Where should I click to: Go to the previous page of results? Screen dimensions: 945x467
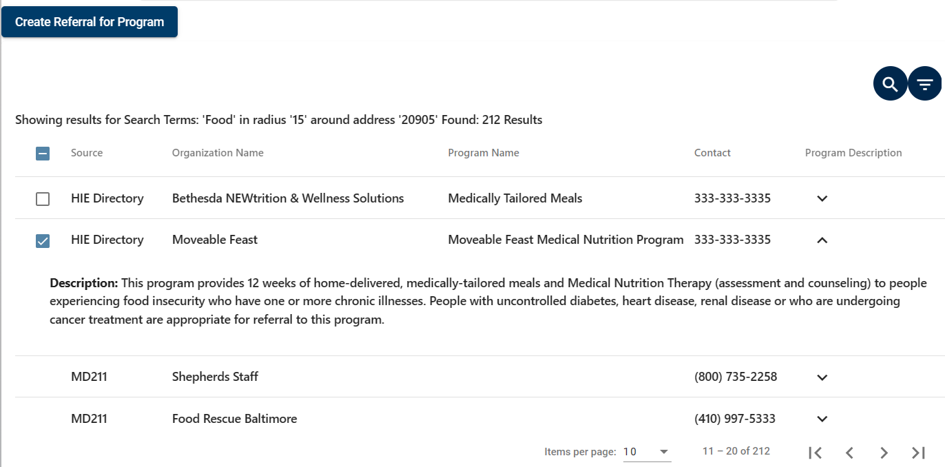(x=849, y=452)
